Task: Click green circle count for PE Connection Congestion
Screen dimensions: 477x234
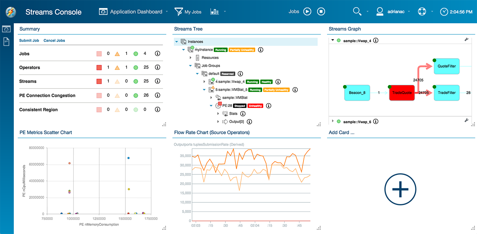Action: (x=136, y=96)
